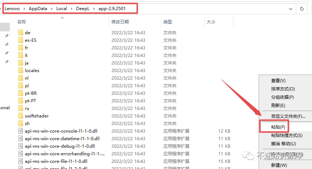Image resolution: width=312 pixels, height=169 pixels.
Task: Select the ja folder icon
Action: coord(21,63)
